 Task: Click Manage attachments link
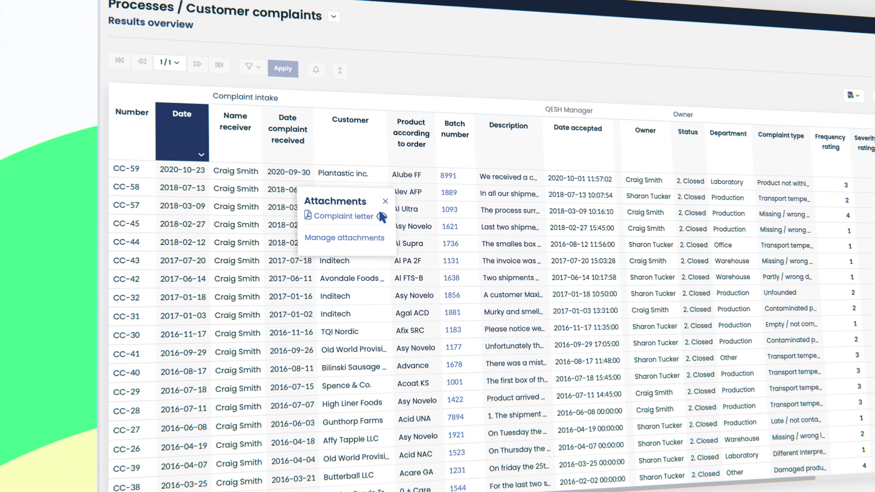click(x=344, y=238)
